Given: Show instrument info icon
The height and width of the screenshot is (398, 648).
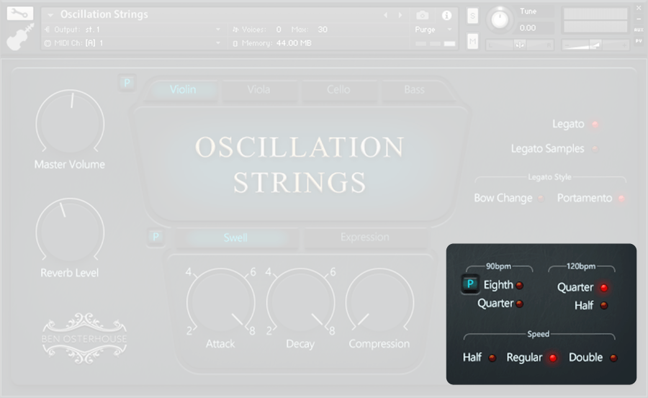Looking at the screenshot, I should click(446, 16).
